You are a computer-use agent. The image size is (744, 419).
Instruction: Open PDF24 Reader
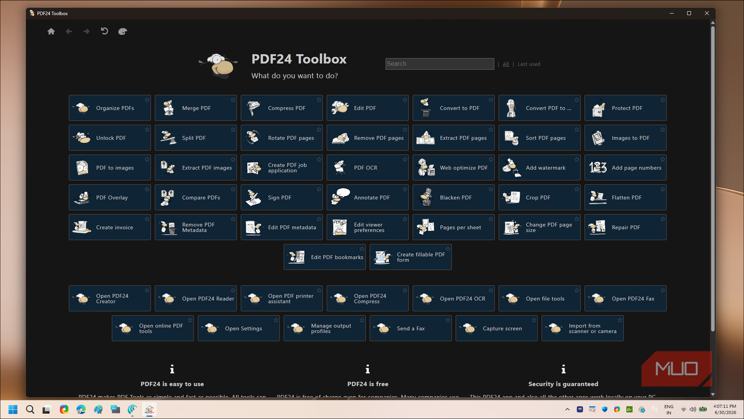click(x=196, y=298)
